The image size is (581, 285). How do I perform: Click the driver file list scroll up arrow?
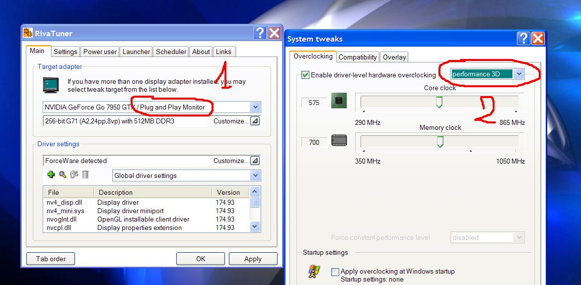tap(255, 191)
